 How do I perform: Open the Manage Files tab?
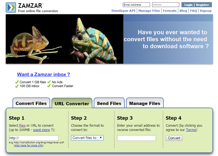145,103
